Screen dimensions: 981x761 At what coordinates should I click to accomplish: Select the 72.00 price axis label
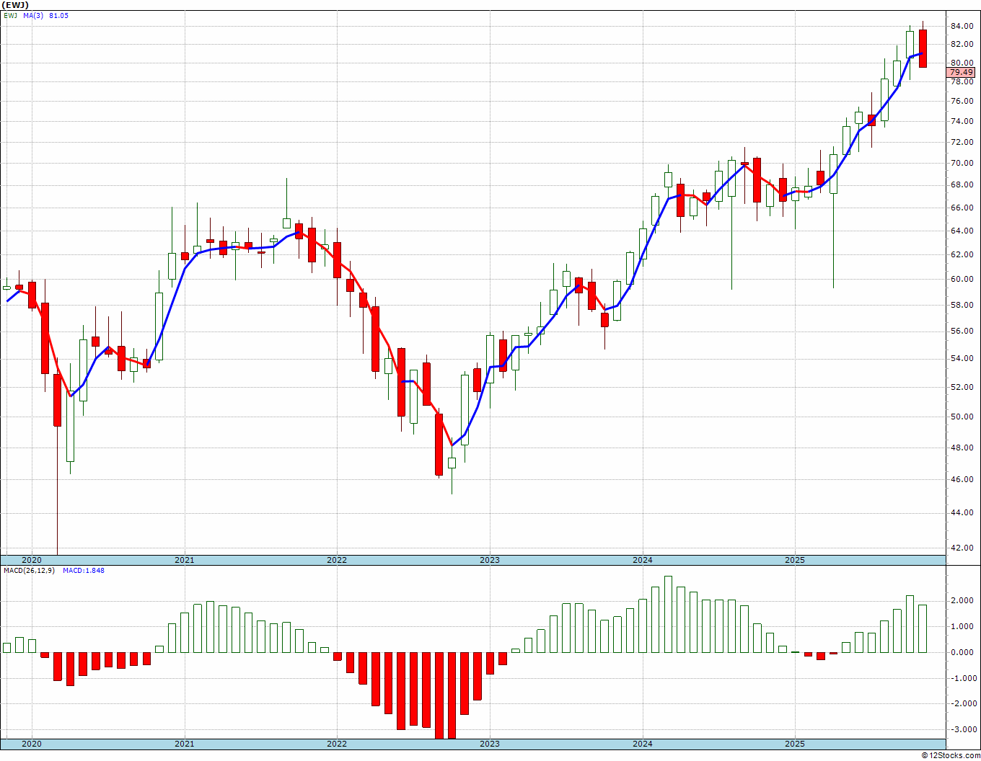[962, 142]
